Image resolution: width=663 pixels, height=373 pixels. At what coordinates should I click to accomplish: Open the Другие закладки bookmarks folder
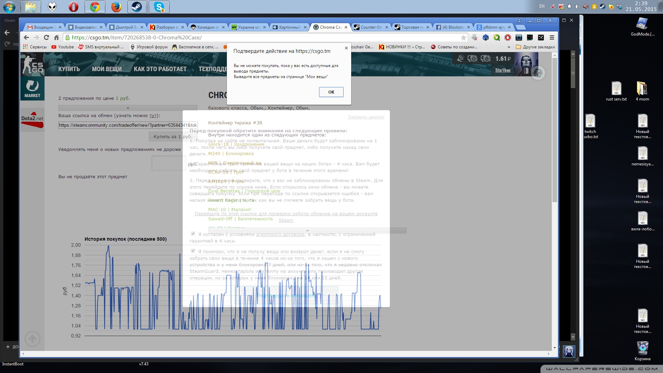pyautogui.click(x=535, y=47)
